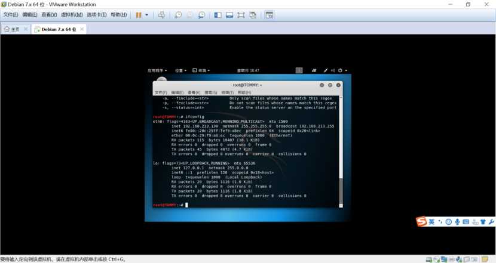
Task: Click the pen-shaped icon in guest panel
Action: pyautogui.click(x=326, y=70)
